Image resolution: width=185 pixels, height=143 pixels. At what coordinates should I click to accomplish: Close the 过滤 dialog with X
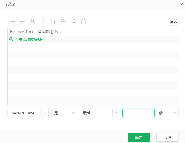[182, 4]
